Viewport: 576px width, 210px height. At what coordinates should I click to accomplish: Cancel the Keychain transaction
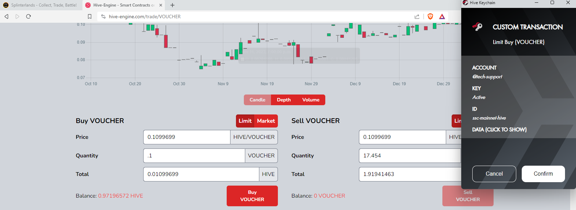click(x=494, y=174)
